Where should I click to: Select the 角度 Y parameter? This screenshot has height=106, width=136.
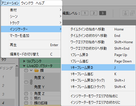[x=39, y=87]
